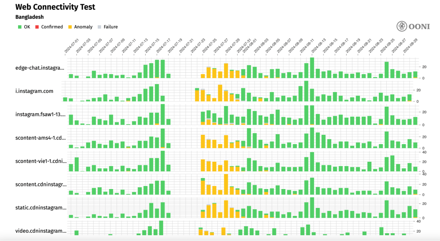
Task: Toggle the Failure legend label
Action: [110, 27]
